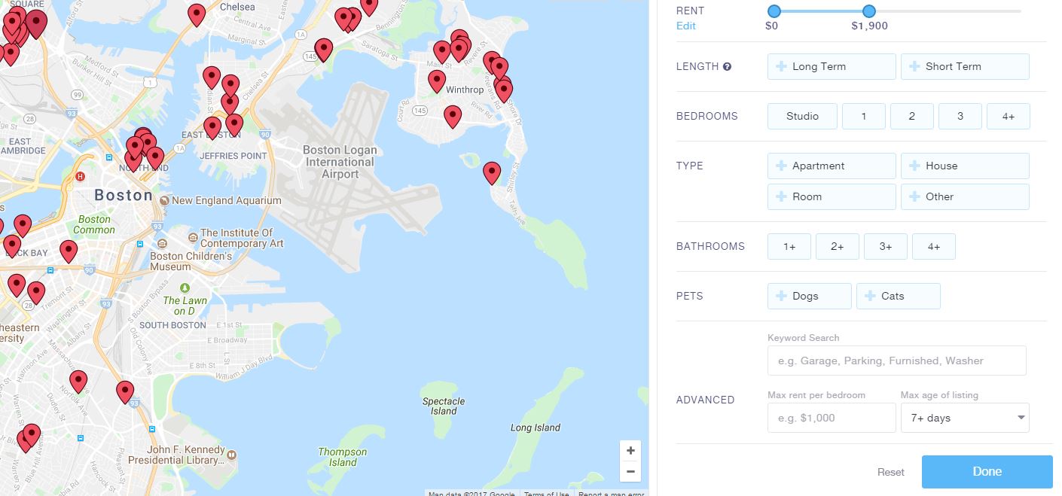Open the listing pin near JFK Presidential Library
The height and width of the screenshot is (496, 1062).
tap(125, 392)
